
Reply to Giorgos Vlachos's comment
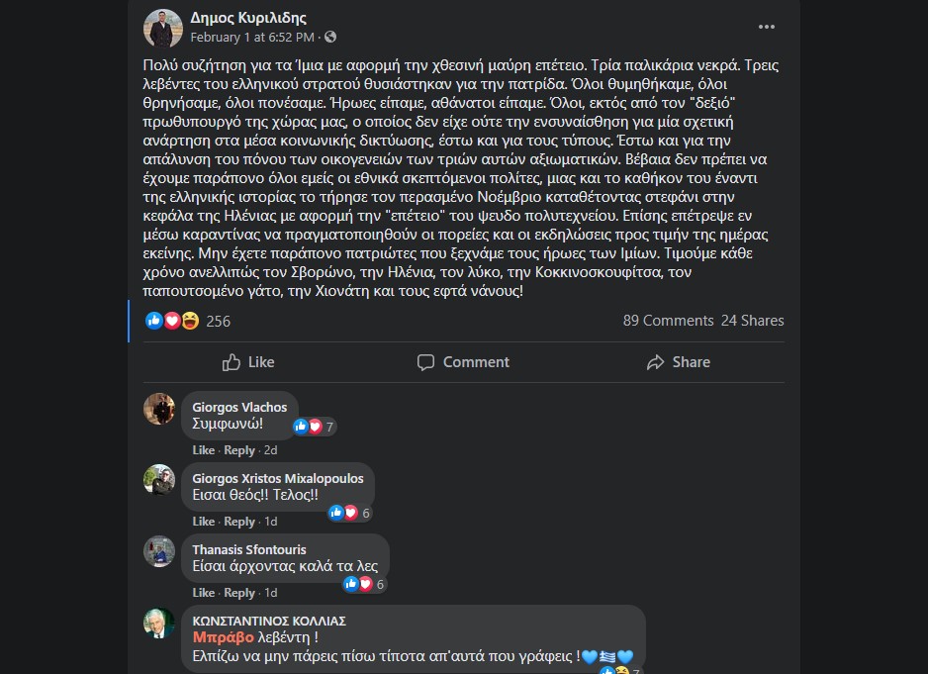[239, 450]
